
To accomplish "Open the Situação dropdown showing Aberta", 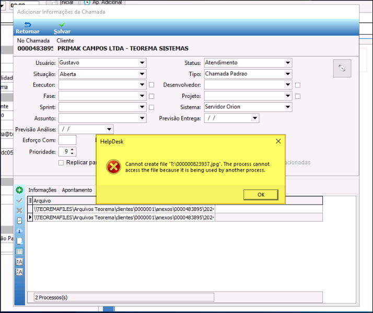I will [142, 74].
